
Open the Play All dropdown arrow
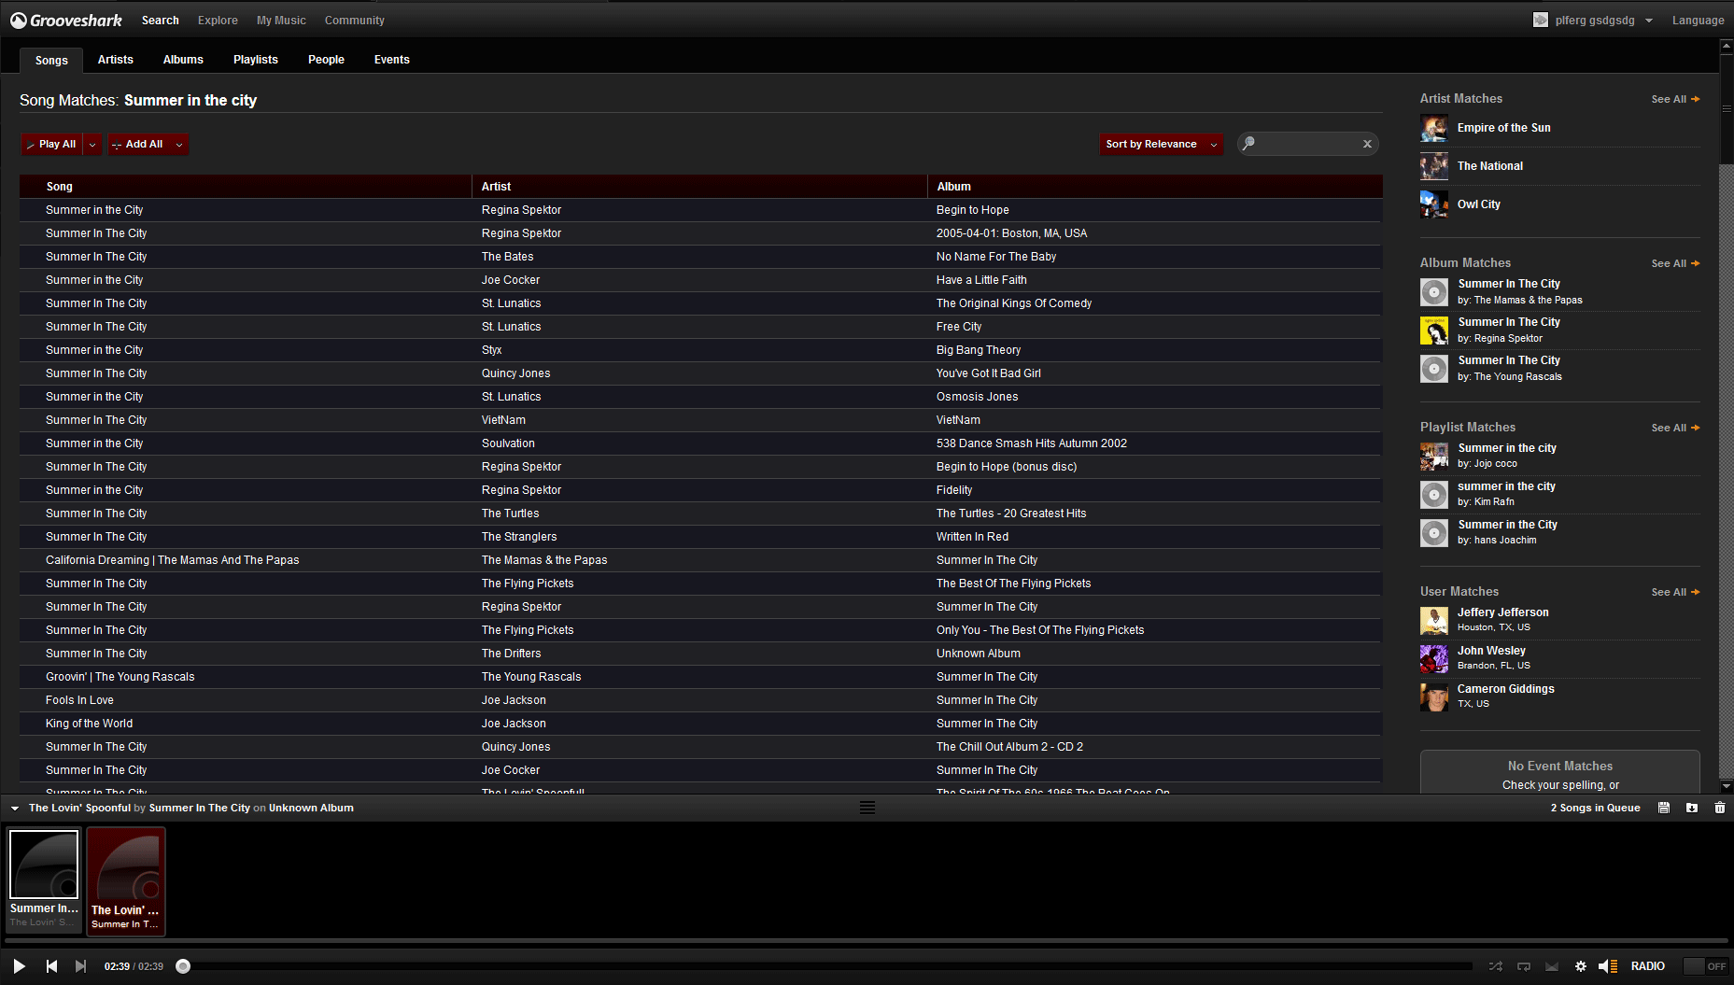click(x=92, y=144)
